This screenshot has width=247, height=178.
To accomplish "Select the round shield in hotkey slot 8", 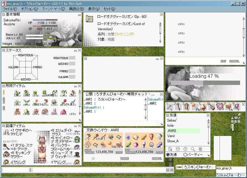I will pyautogui.click(x=228, y=107).
